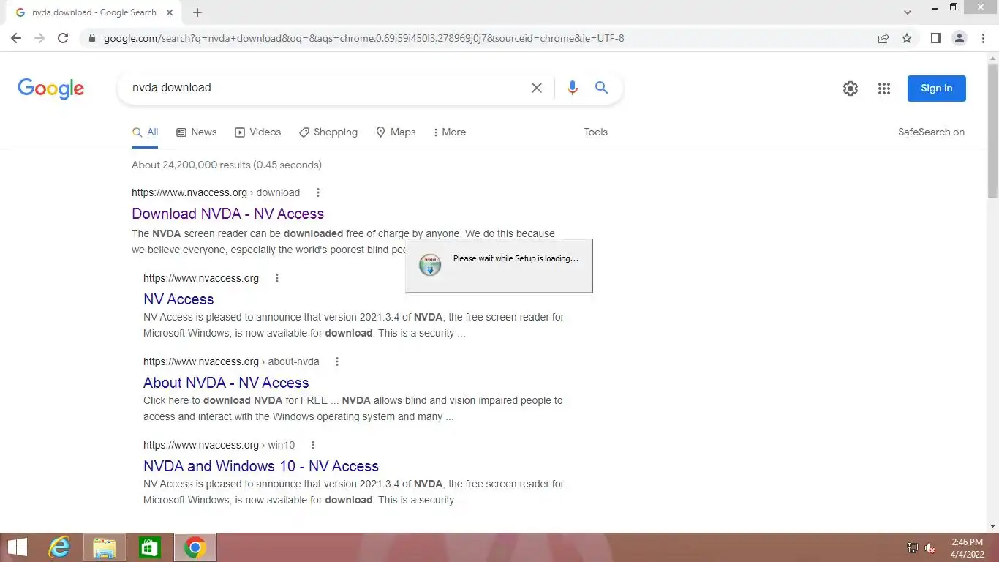Click the muted volume tray icon
999x562 pixels.
point(930,548)
